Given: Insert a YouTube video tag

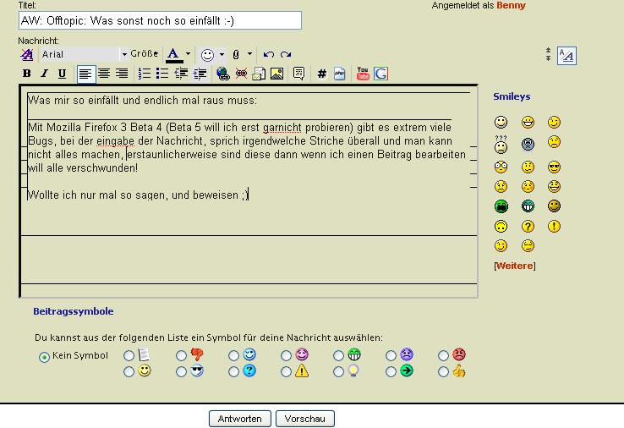Looking at the screenshot, I should pos(363,74).
